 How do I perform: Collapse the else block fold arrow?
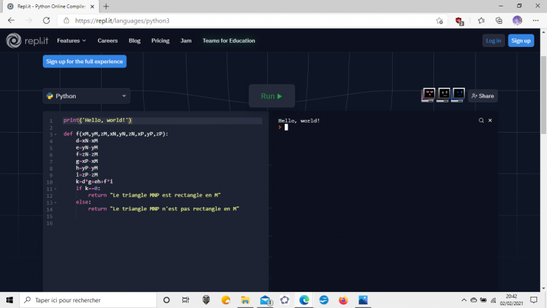click(56, 202)
